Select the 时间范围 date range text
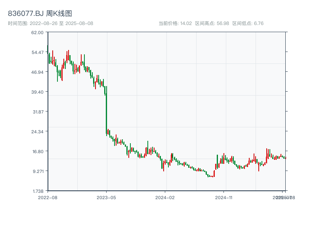 click(x=51, y=23)
